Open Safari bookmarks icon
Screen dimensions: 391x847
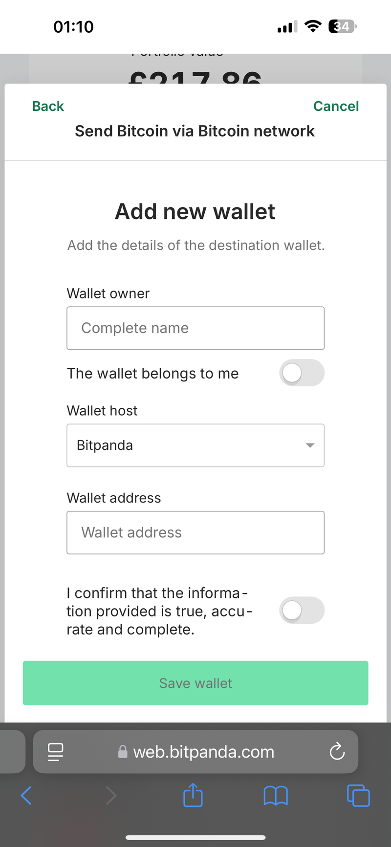(276, 796)
